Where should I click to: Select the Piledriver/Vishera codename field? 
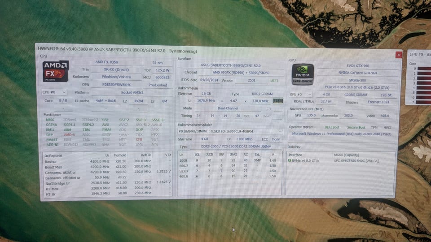[116, 77]
